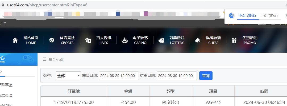Viewport: 287px width, 106px height.
Task: Click the Google Translate icon in popup
Action: point(232,16)
